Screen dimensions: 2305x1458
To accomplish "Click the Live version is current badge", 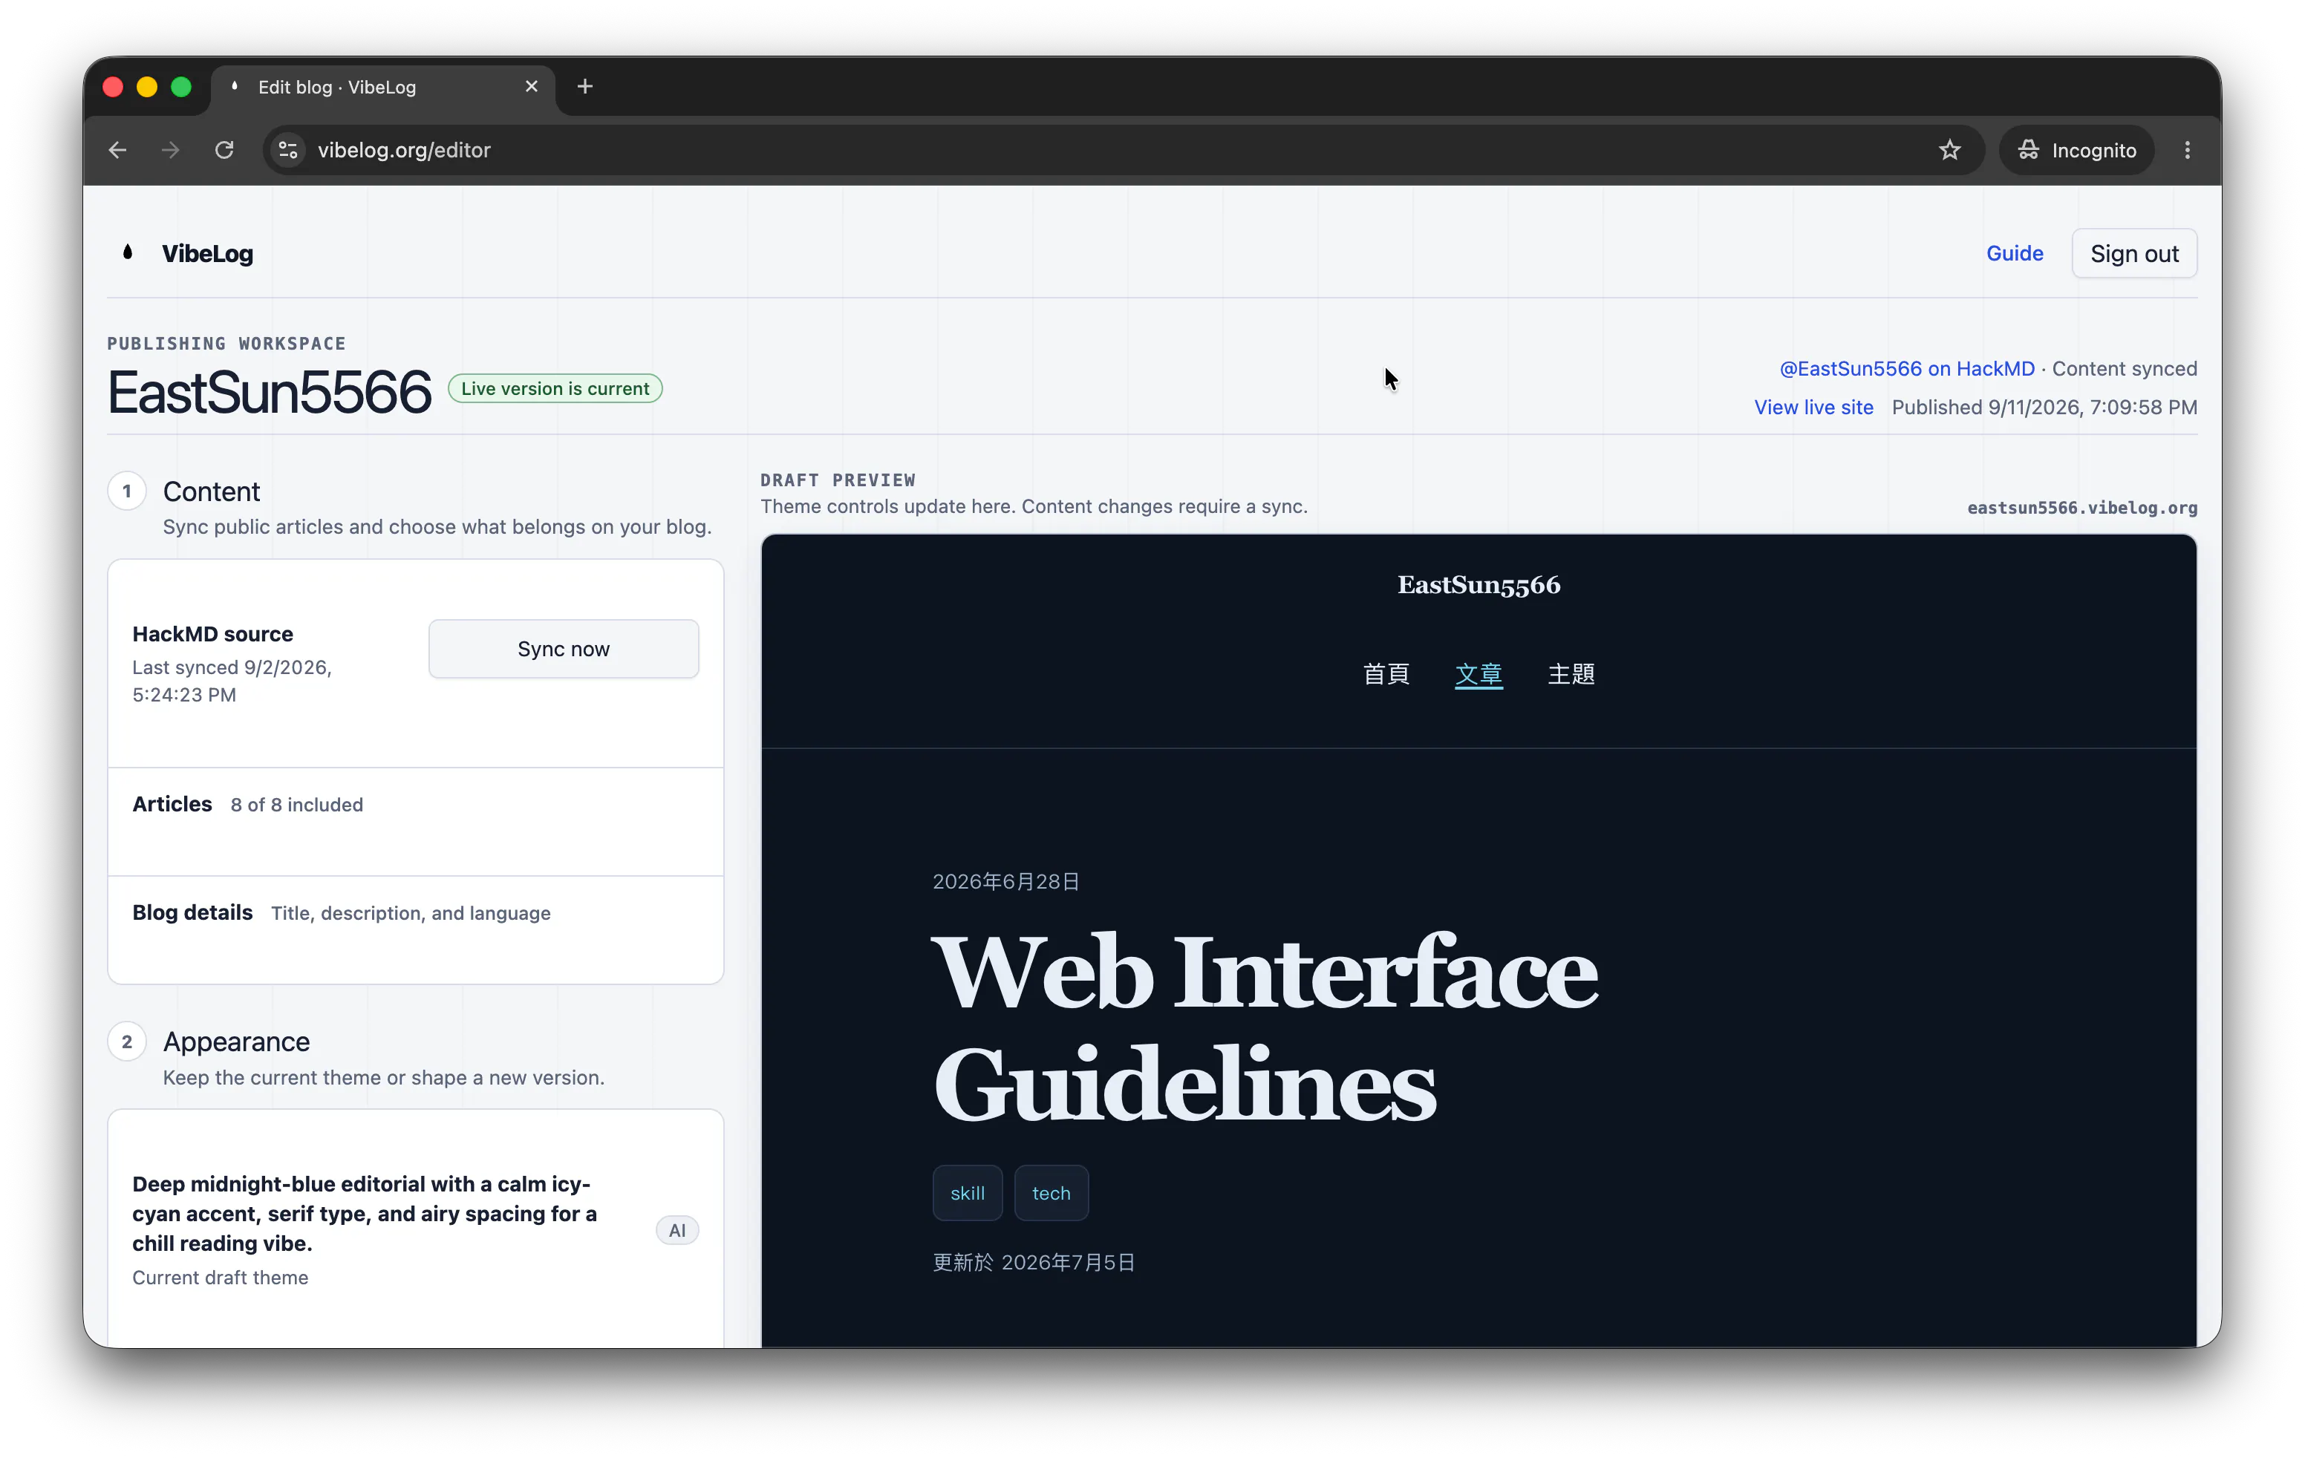I will 555,388.
